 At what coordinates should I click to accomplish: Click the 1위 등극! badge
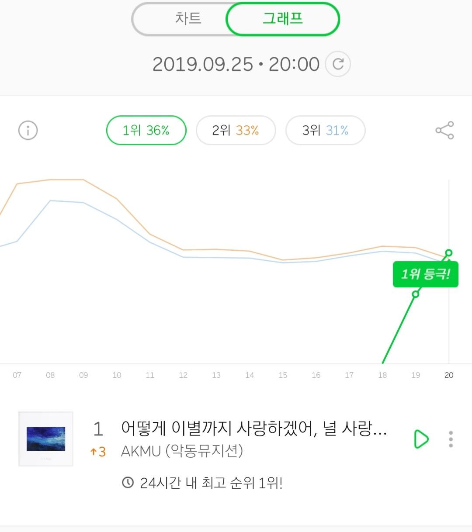(425, 274)
